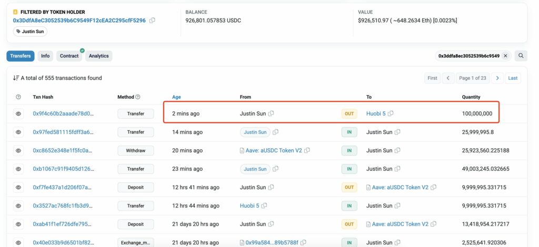This screenshot has height=247, width=539.
Task: Copy sender address at 12 hrs 41 mins
Action: click(x=271, y=187)
